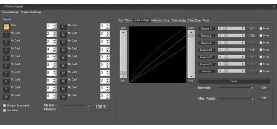The image size is (277, 129).
Task: Select device button number 13
Action: coord(63,42)
